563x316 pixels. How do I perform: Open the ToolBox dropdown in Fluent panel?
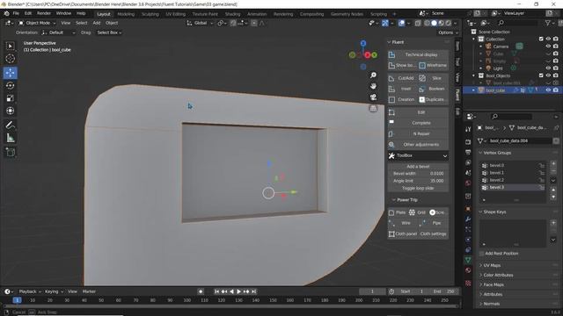coord(418,156)
